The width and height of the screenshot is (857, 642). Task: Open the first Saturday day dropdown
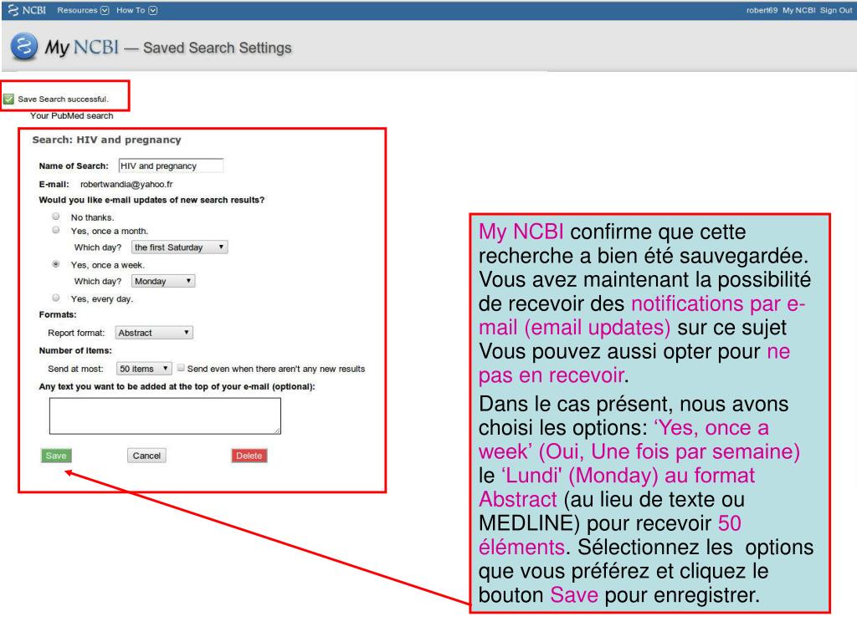tap(179, 247)
